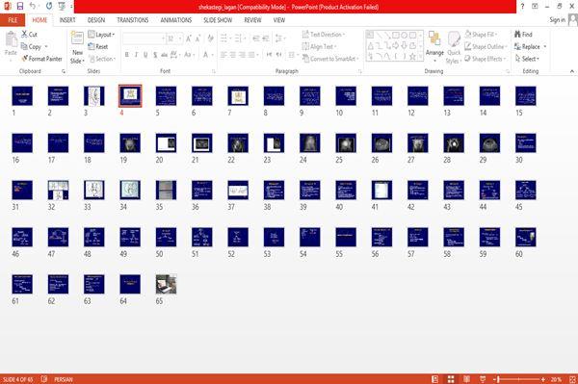Screen dimensions: 578x384
Task: Click Fit slide to window icon
Action: click(x=572, y=379)
